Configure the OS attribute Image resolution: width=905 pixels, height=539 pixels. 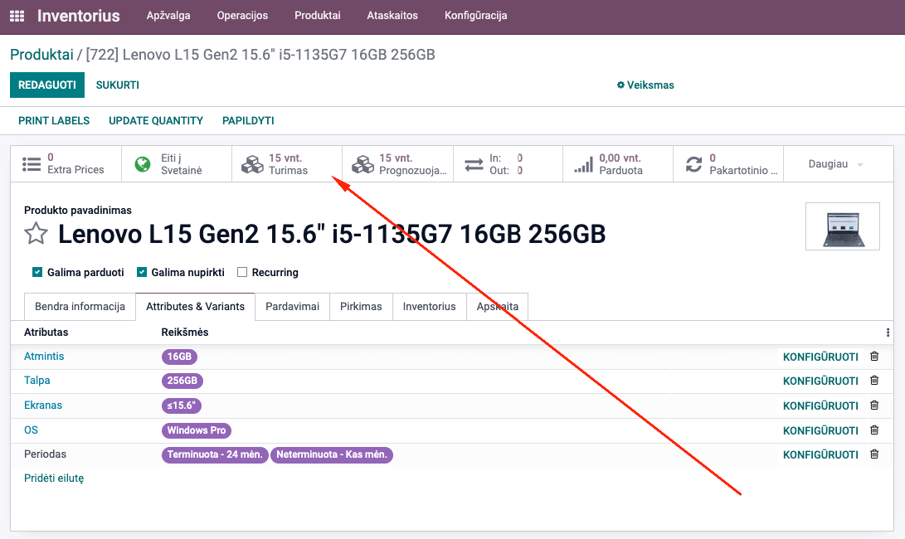pos(820,430)
